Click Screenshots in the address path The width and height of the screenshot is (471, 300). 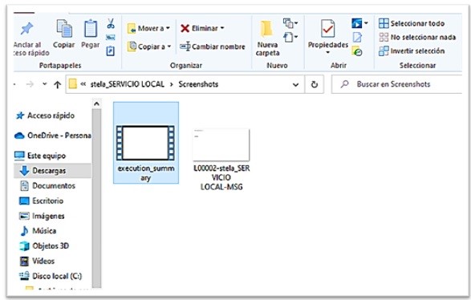pos(198,84)
